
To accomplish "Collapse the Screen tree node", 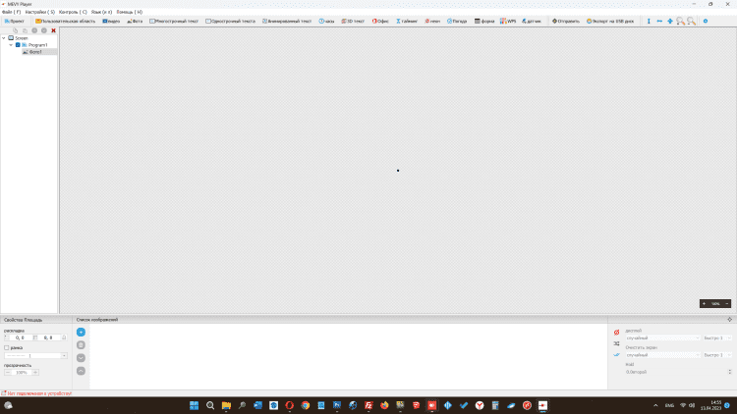I will click(x=4, y=38).
